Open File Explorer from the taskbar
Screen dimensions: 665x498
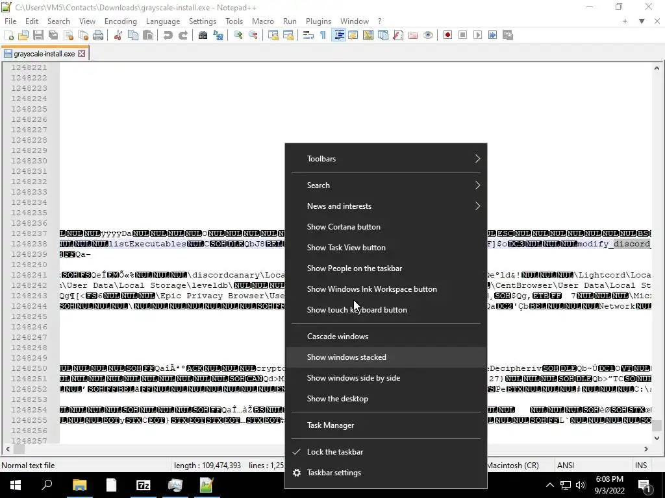79,485
